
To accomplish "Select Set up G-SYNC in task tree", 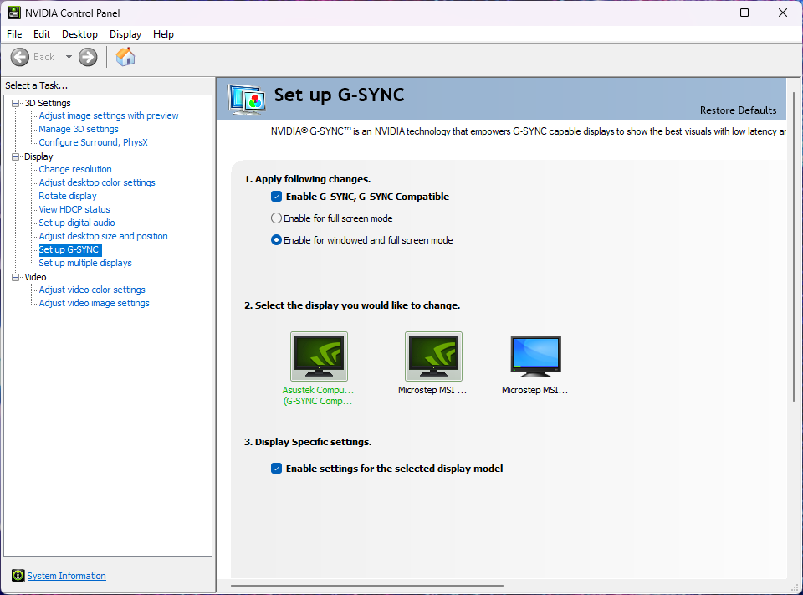I will [x=69, y=249].
